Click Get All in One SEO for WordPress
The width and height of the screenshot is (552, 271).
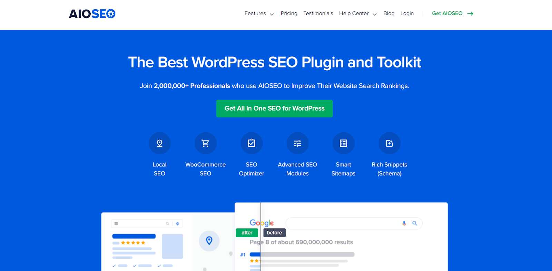275,108
